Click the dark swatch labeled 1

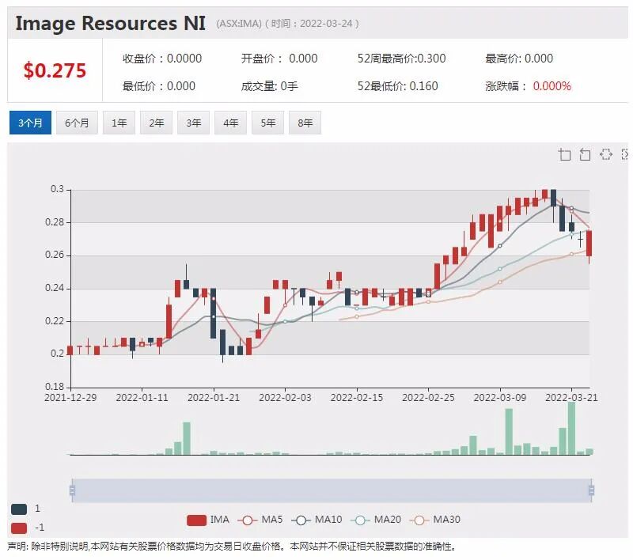click(x=19, y=509)
